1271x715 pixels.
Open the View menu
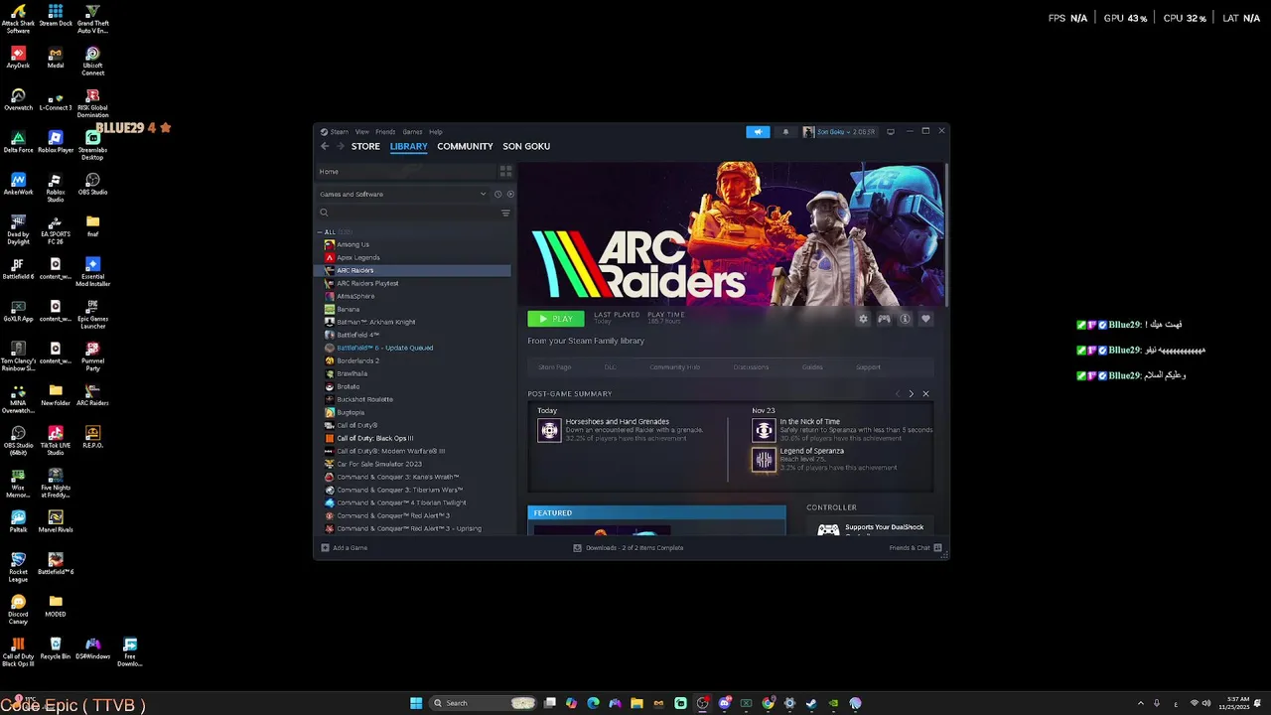click(362, 131)
